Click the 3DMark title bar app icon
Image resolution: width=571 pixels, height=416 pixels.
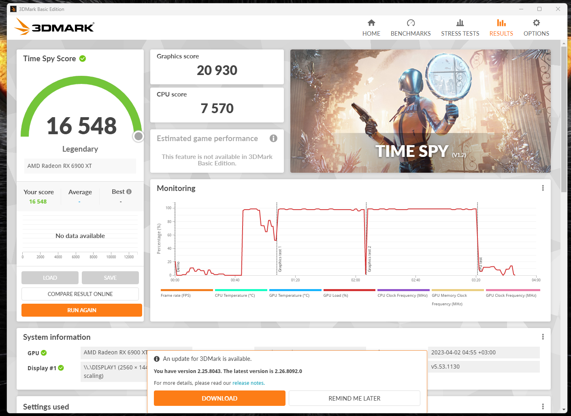(13, 9)
